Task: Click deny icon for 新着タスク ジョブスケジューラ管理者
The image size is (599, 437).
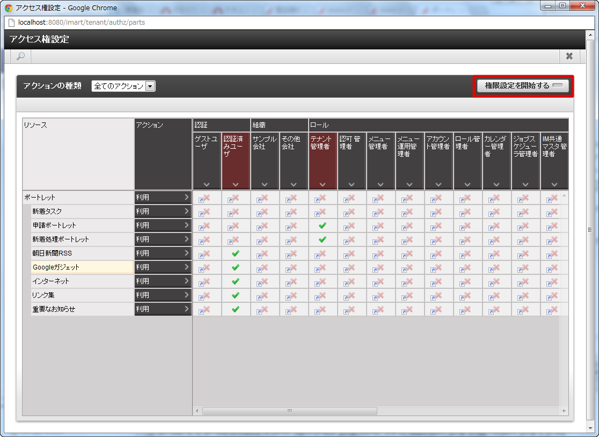Action: tap(523, 212)
